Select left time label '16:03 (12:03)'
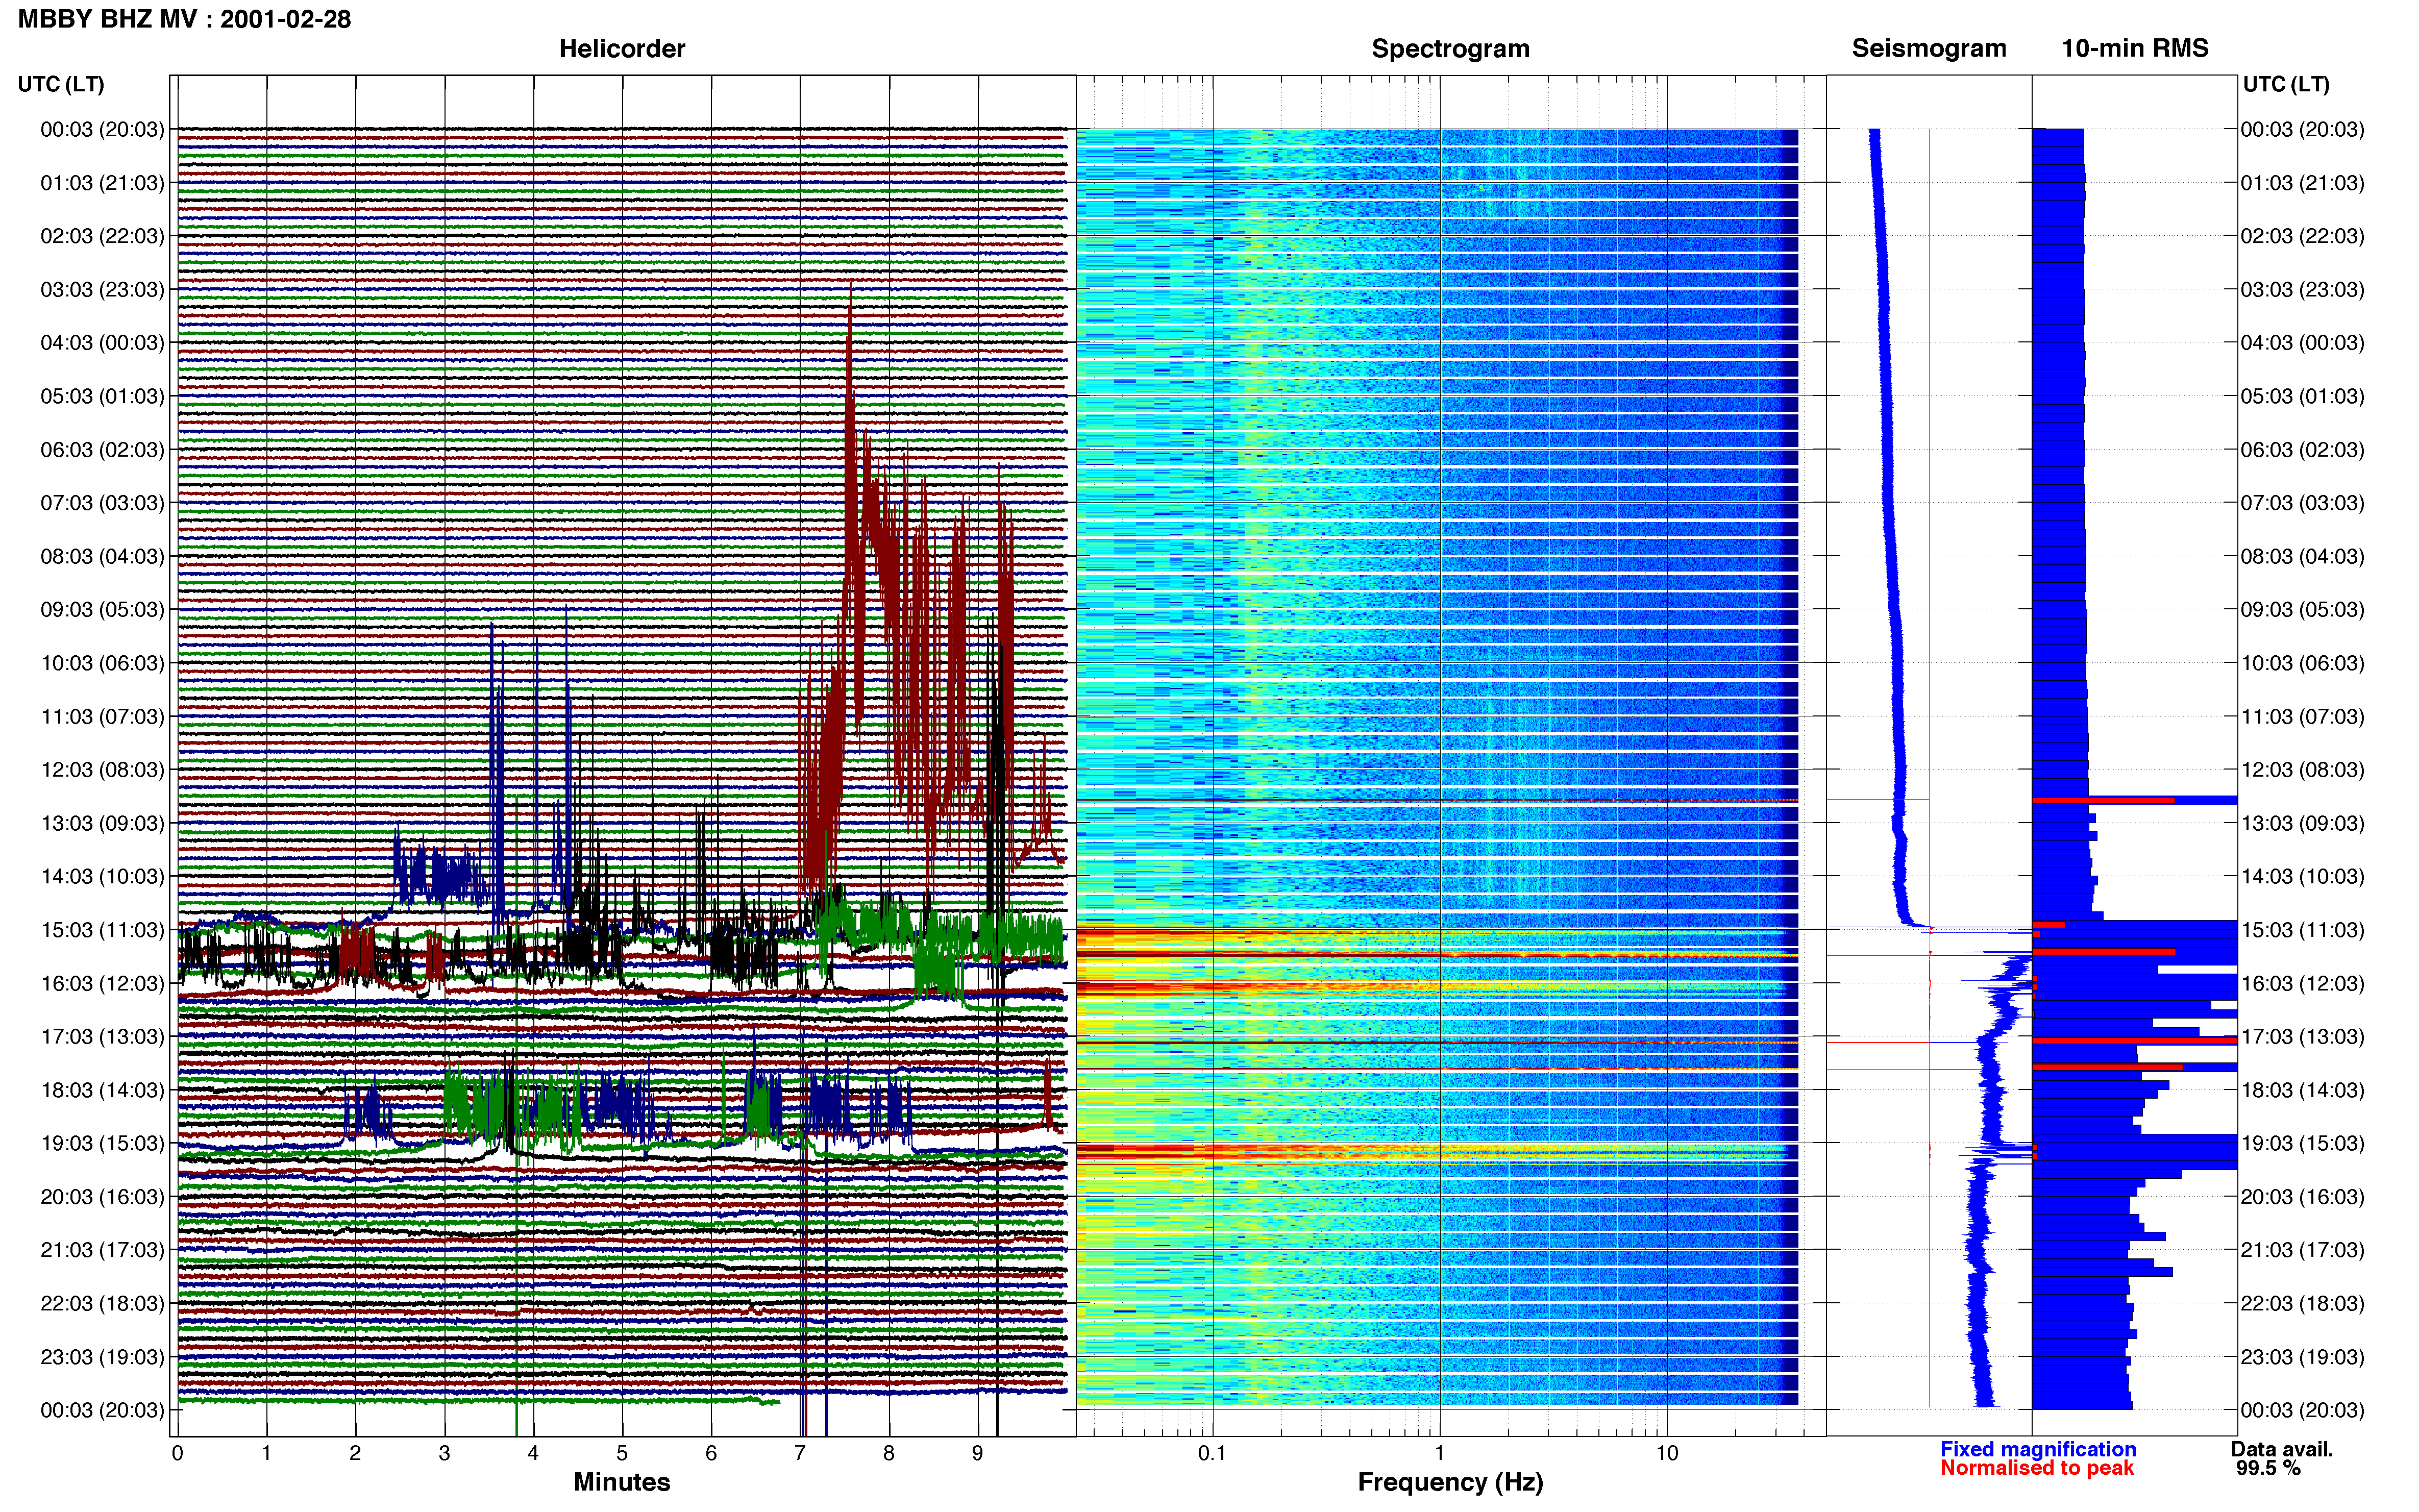 [x=102, y=983]
